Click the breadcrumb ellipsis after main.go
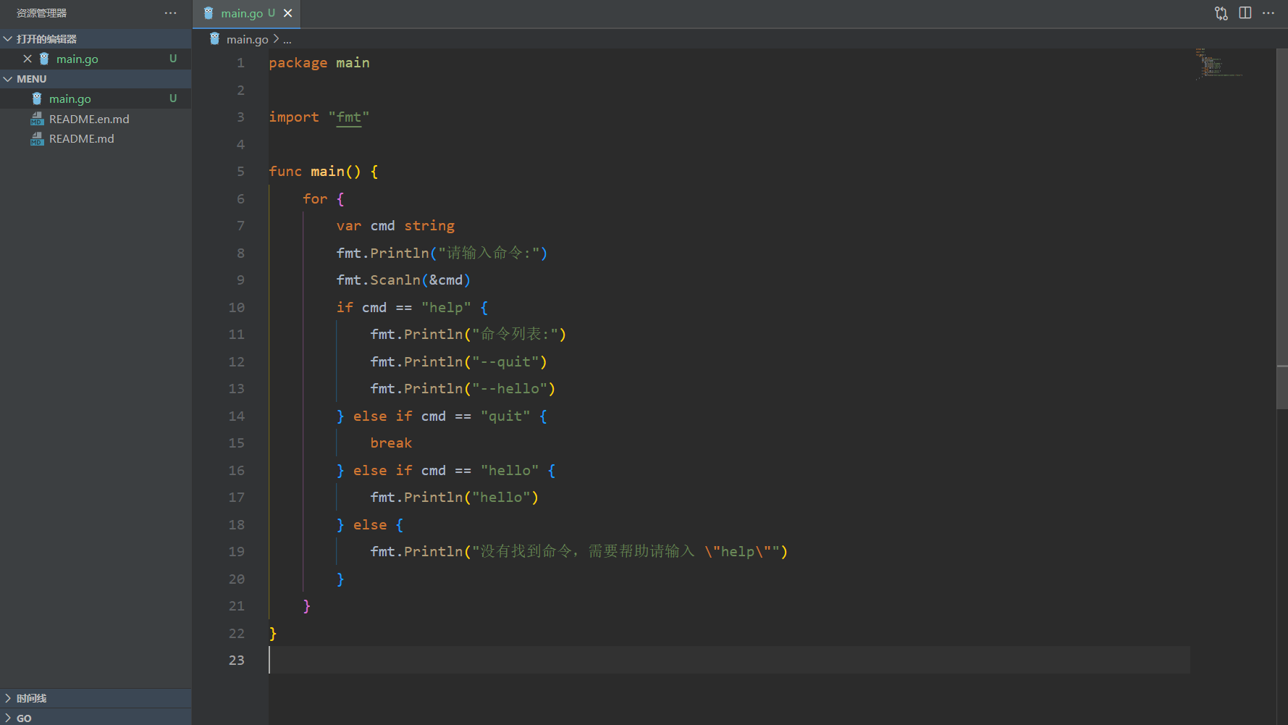 [287, 40]
